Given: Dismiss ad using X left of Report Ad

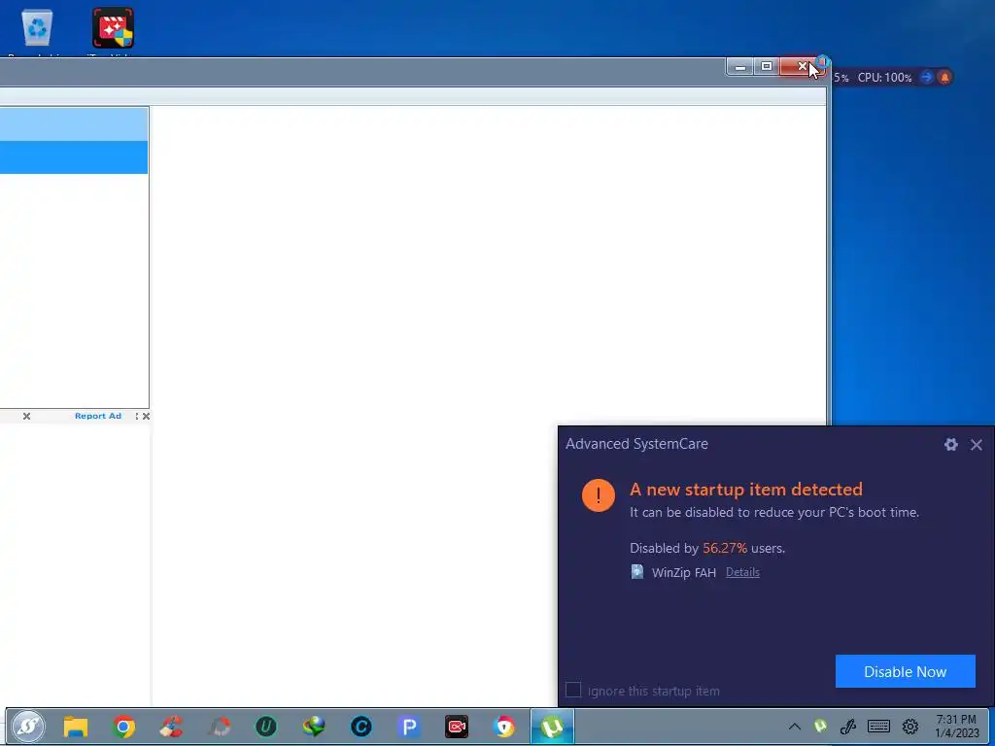Looking at the screenshot, I should tap(26, 416).
